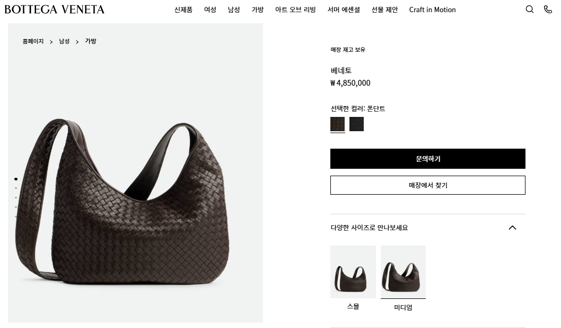
Task: Open the 신제품 menu
Action: (183, 10)
